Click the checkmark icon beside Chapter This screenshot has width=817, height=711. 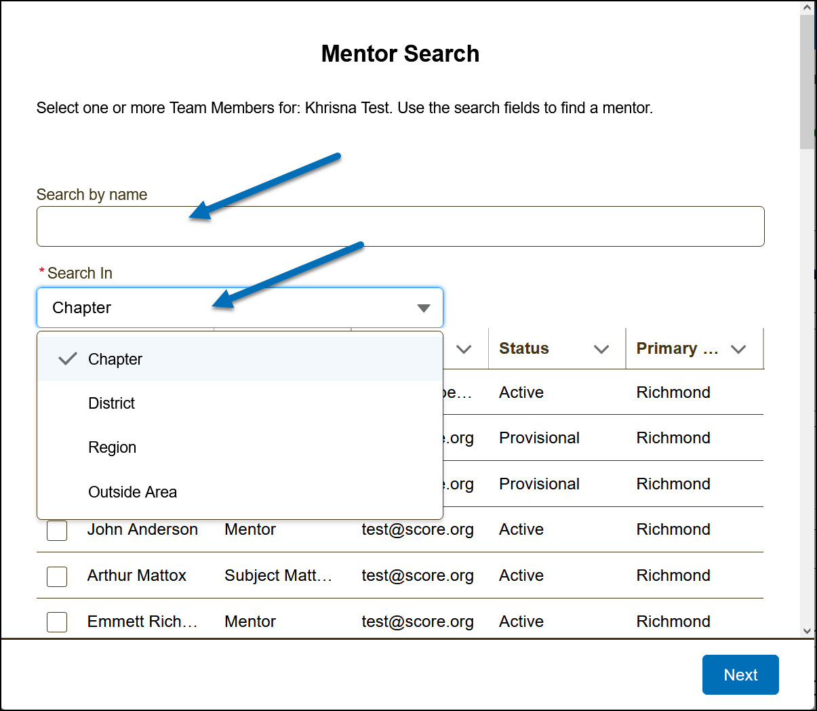pos(68,359)
